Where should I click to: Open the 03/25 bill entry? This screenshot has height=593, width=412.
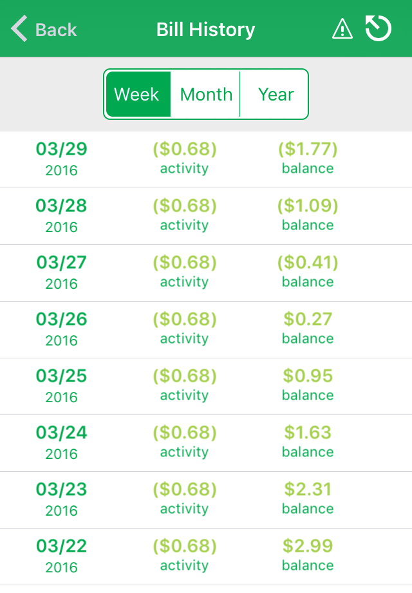[62, 385]
